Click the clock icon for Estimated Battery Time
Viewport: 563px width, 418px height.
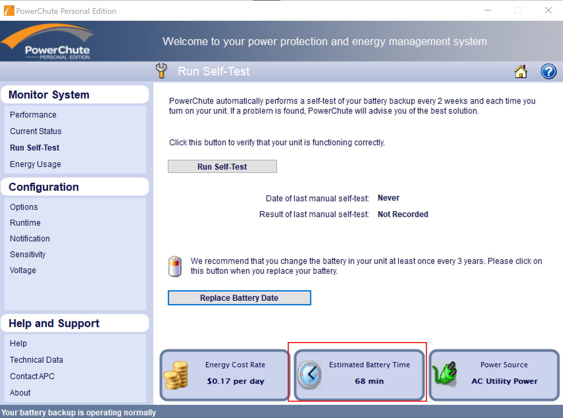click(310, 375)
